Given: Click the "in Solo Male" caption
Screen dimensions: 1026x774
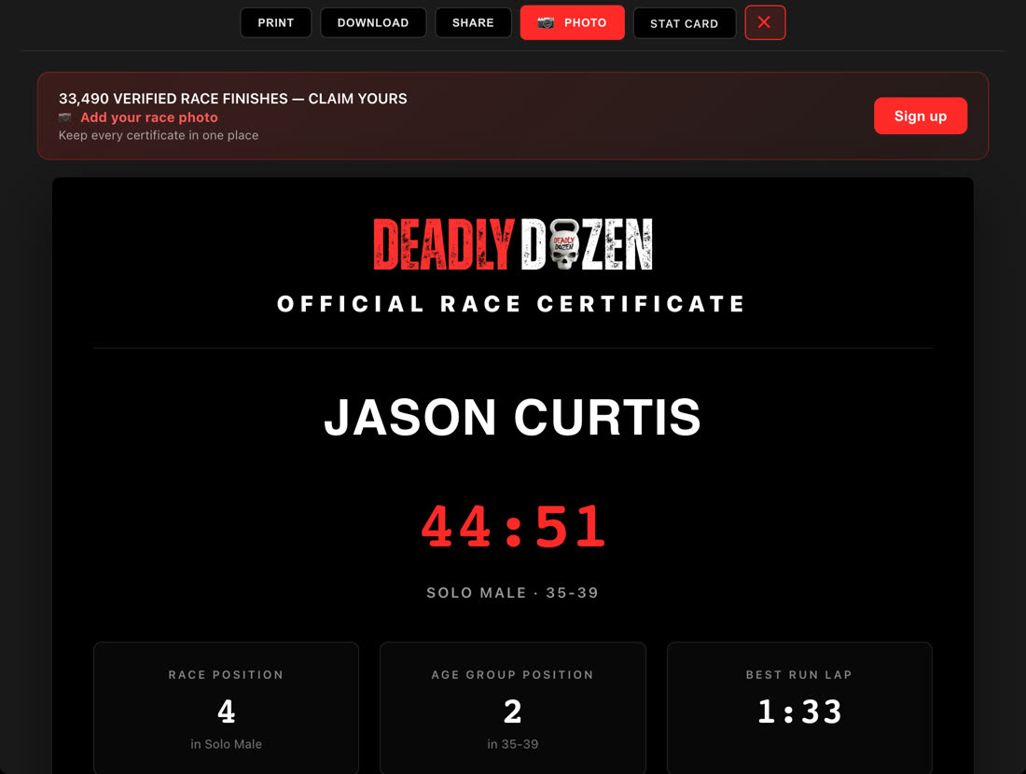Looking at the screenshot, I should 227,744.
